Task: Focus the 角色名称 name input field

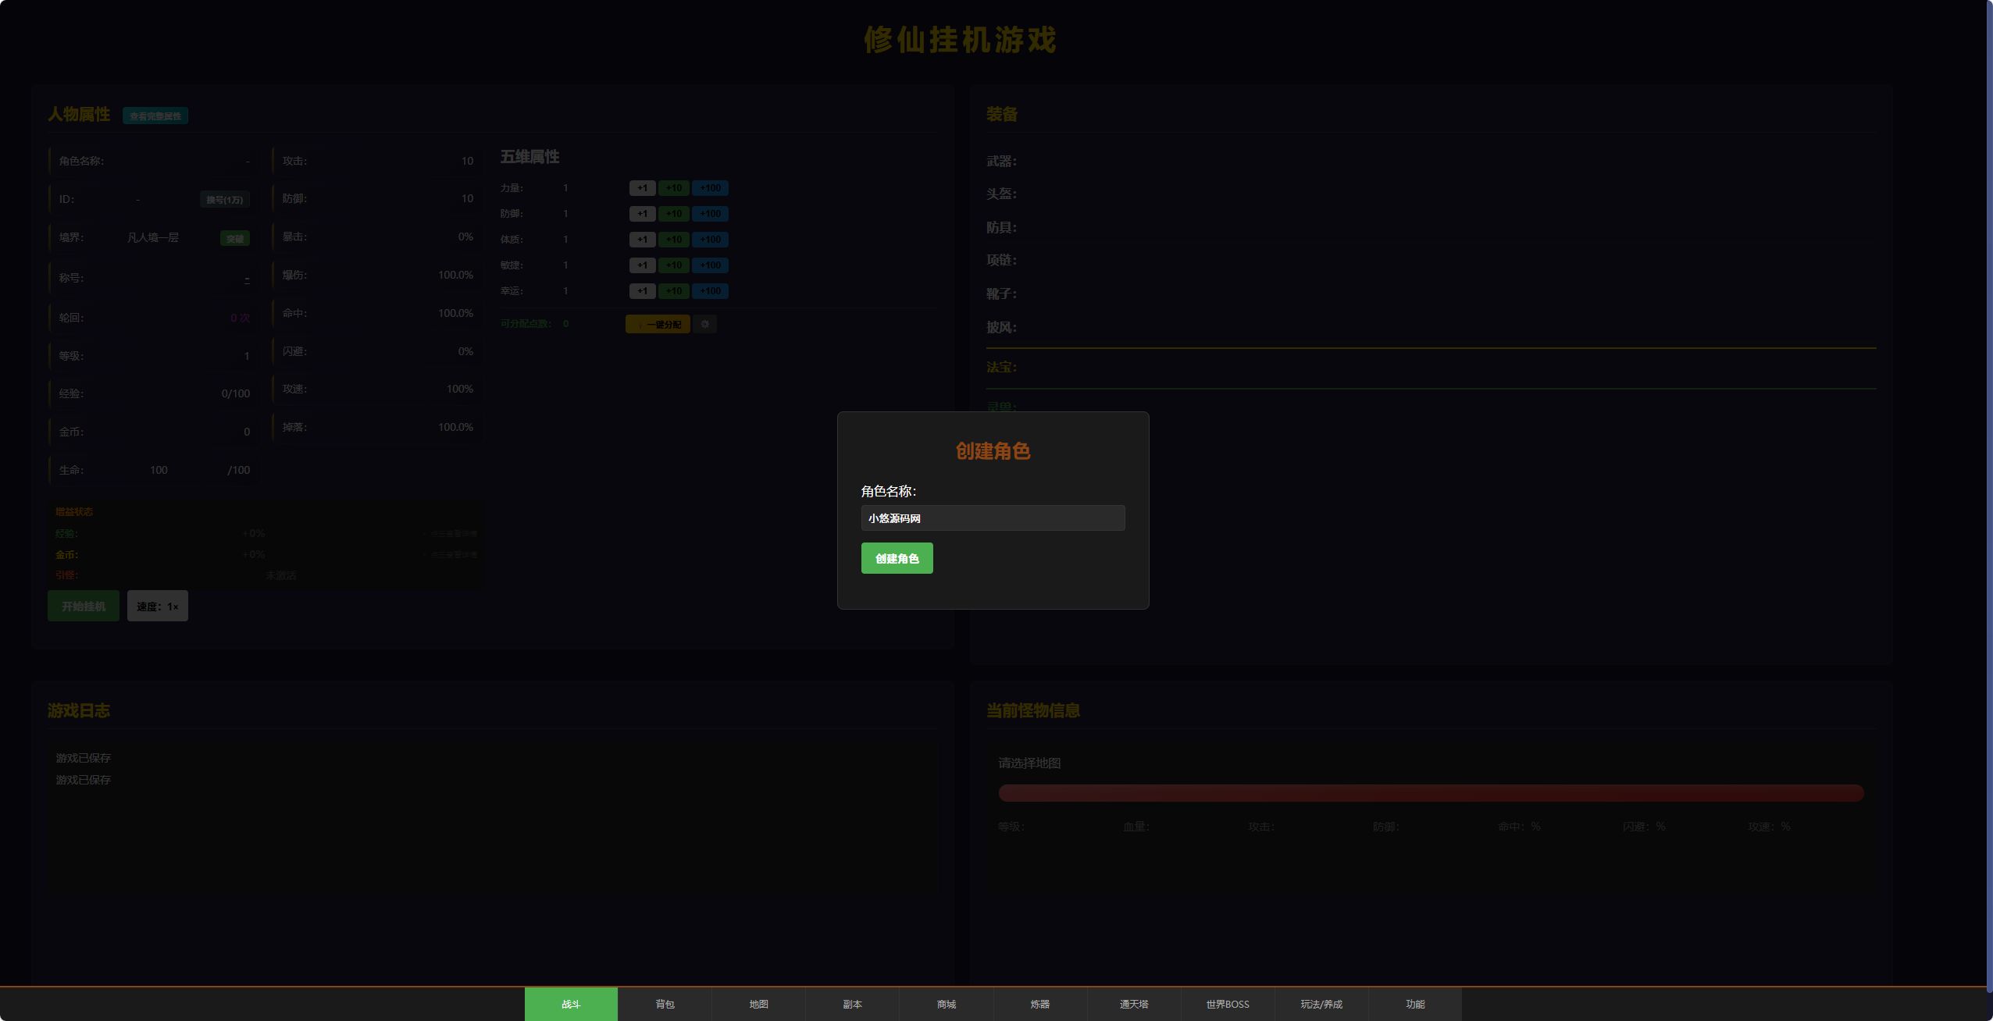Action: (x=993, y=518)
